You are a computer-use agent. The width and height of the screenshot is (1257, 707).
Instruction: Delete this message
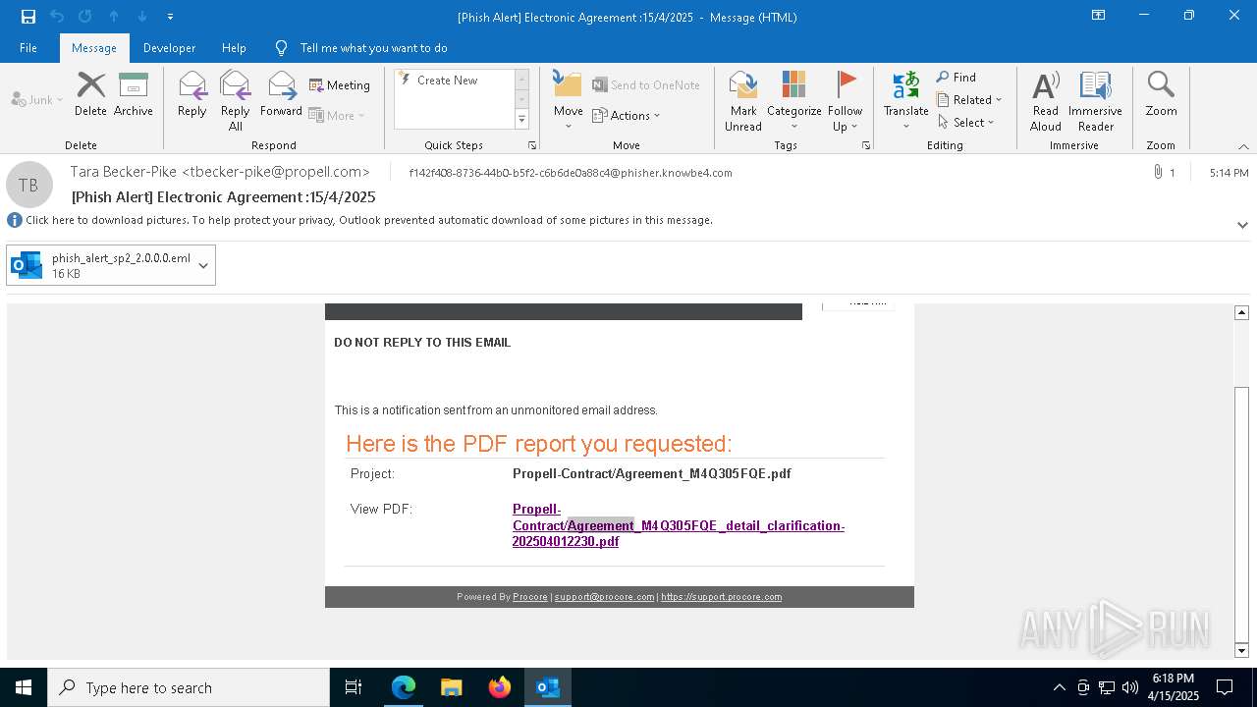[90, 95]
